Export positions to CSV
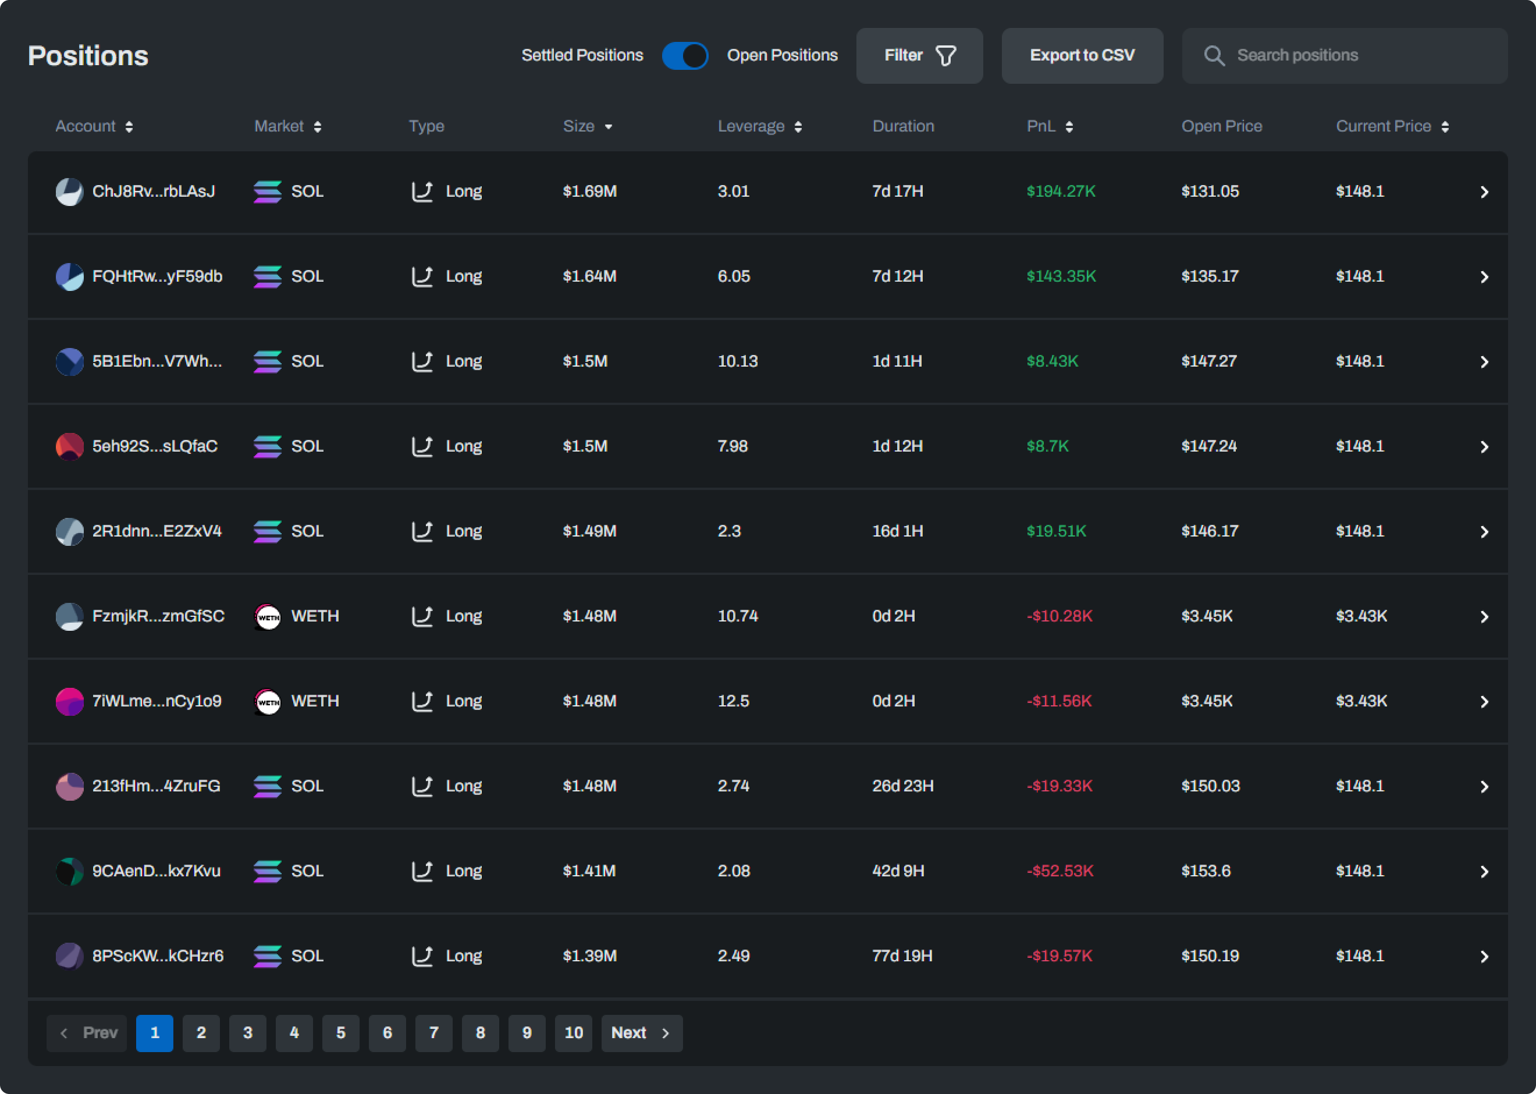Image resolution: width=1536 pixels, height=1094 pixels. tap(1082, 55)
